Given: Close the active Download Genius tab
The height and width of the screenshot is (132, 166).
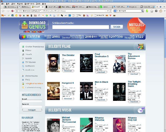Looking at the screenshot, I should pyautogui.click(x=43, y=7).
